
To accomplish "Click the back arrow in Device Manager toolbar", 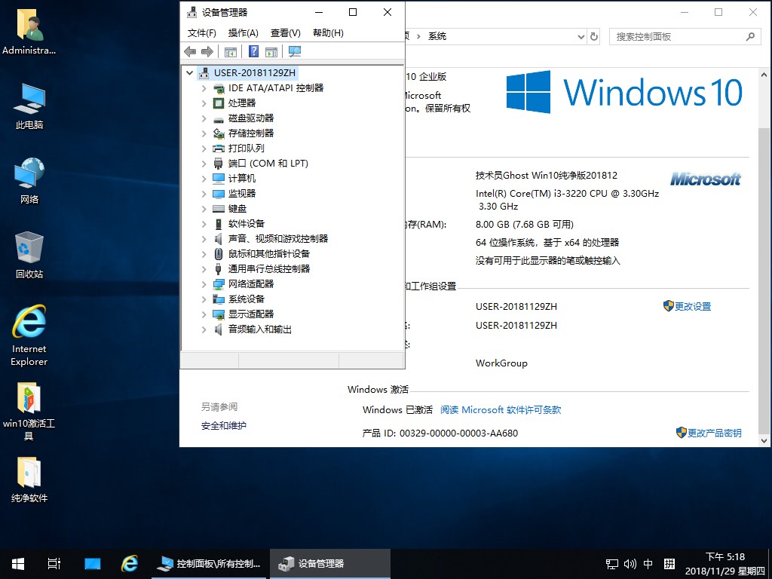I will click(190, 51).
